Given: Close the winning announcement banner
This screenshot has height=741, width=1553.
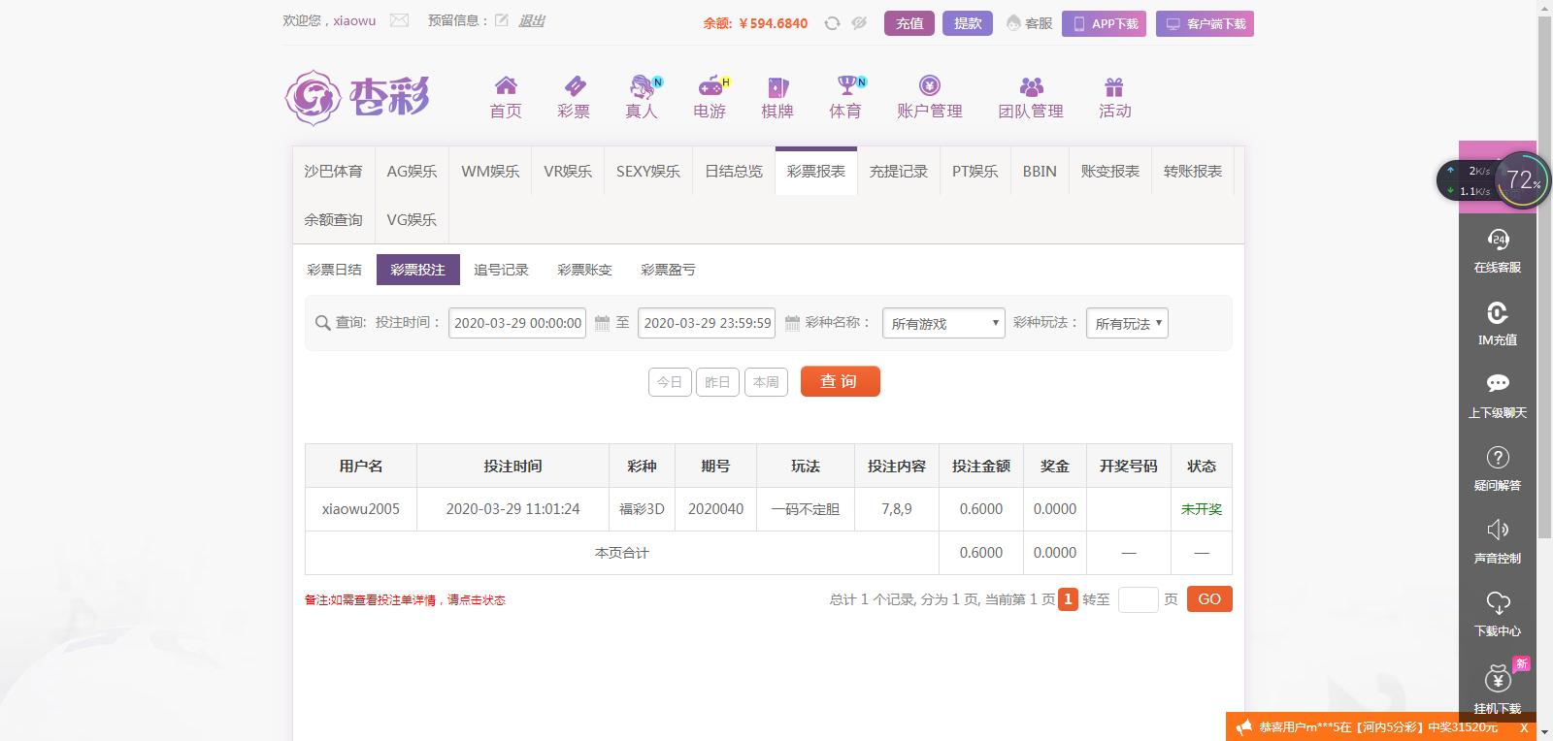Looking at the screenshot, I should 1524,727.
